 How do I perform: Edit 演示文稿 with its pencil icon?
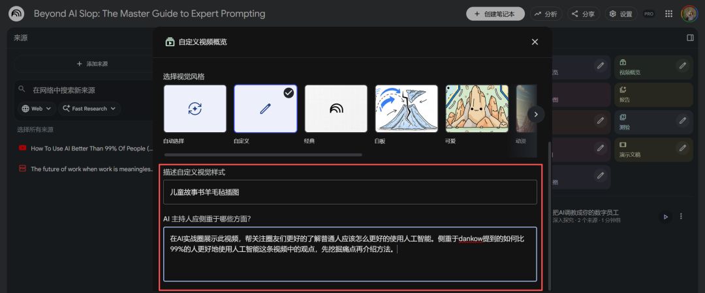(x=683, y=148)
